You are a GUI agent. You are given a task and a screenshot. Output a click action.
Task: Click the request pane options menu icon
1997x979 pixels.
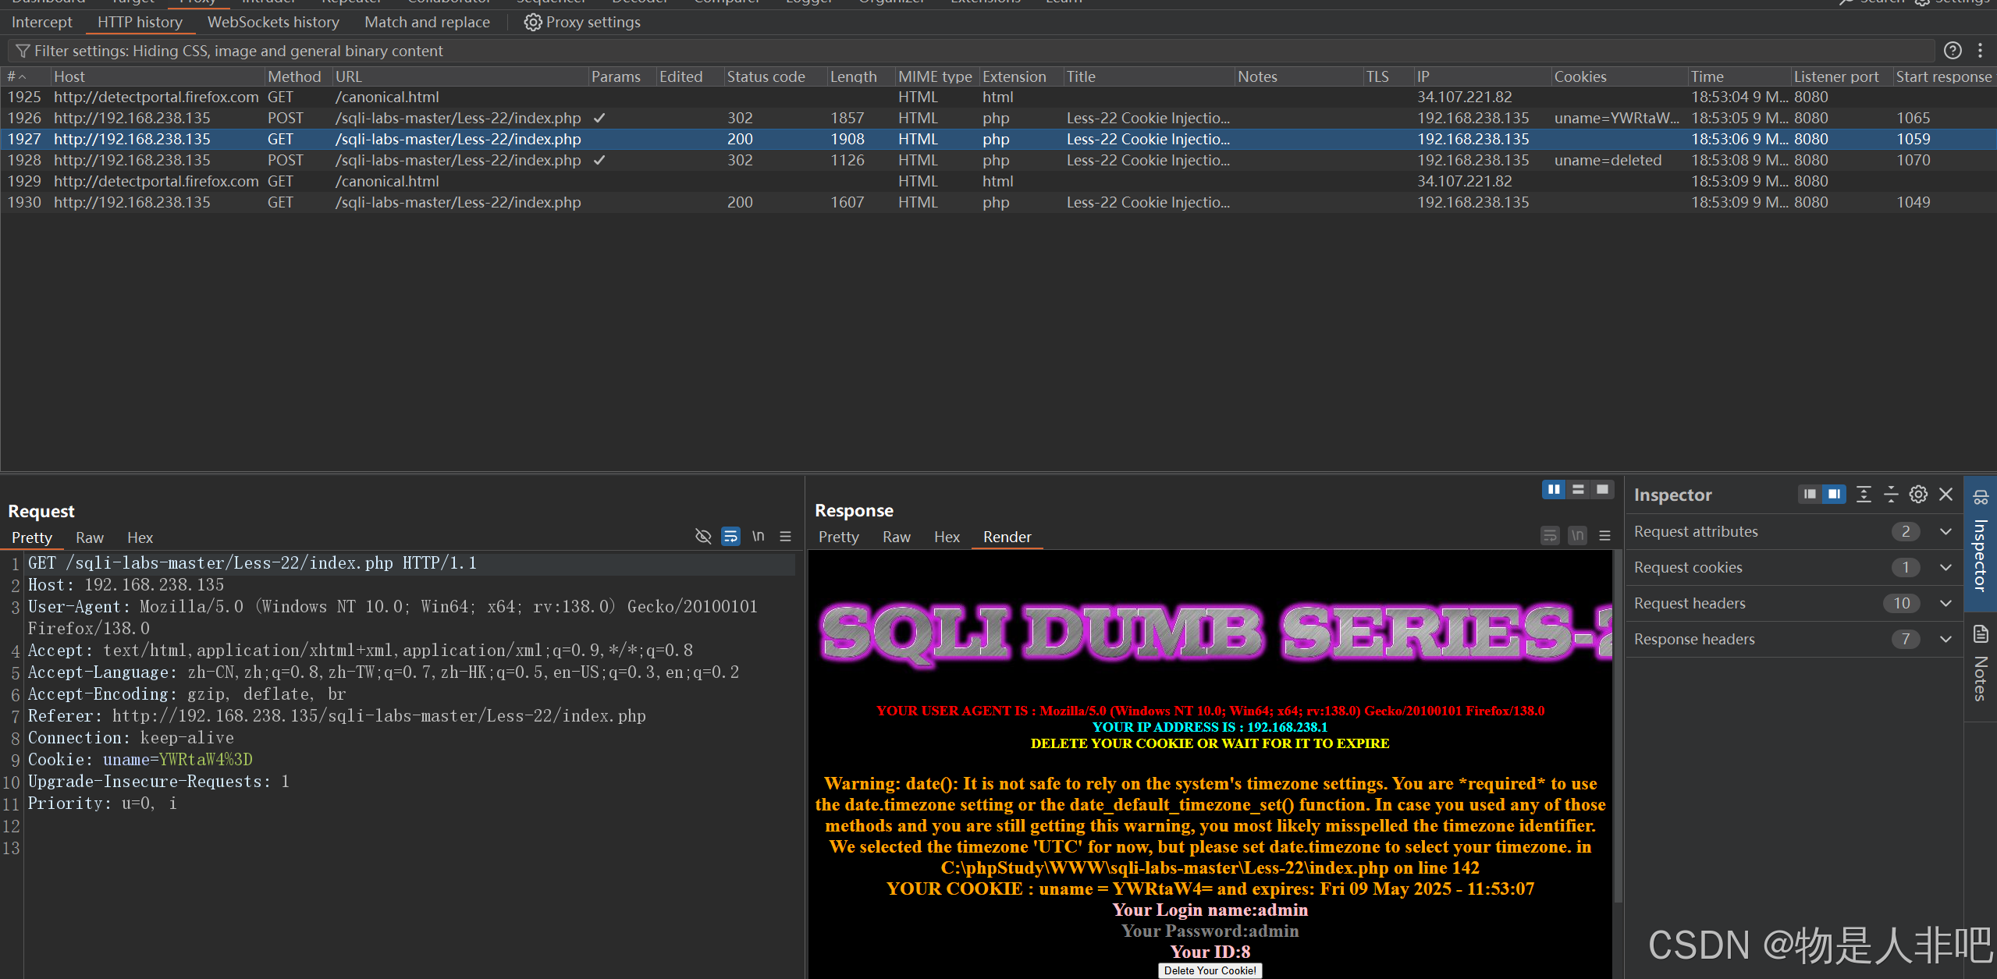786,537
